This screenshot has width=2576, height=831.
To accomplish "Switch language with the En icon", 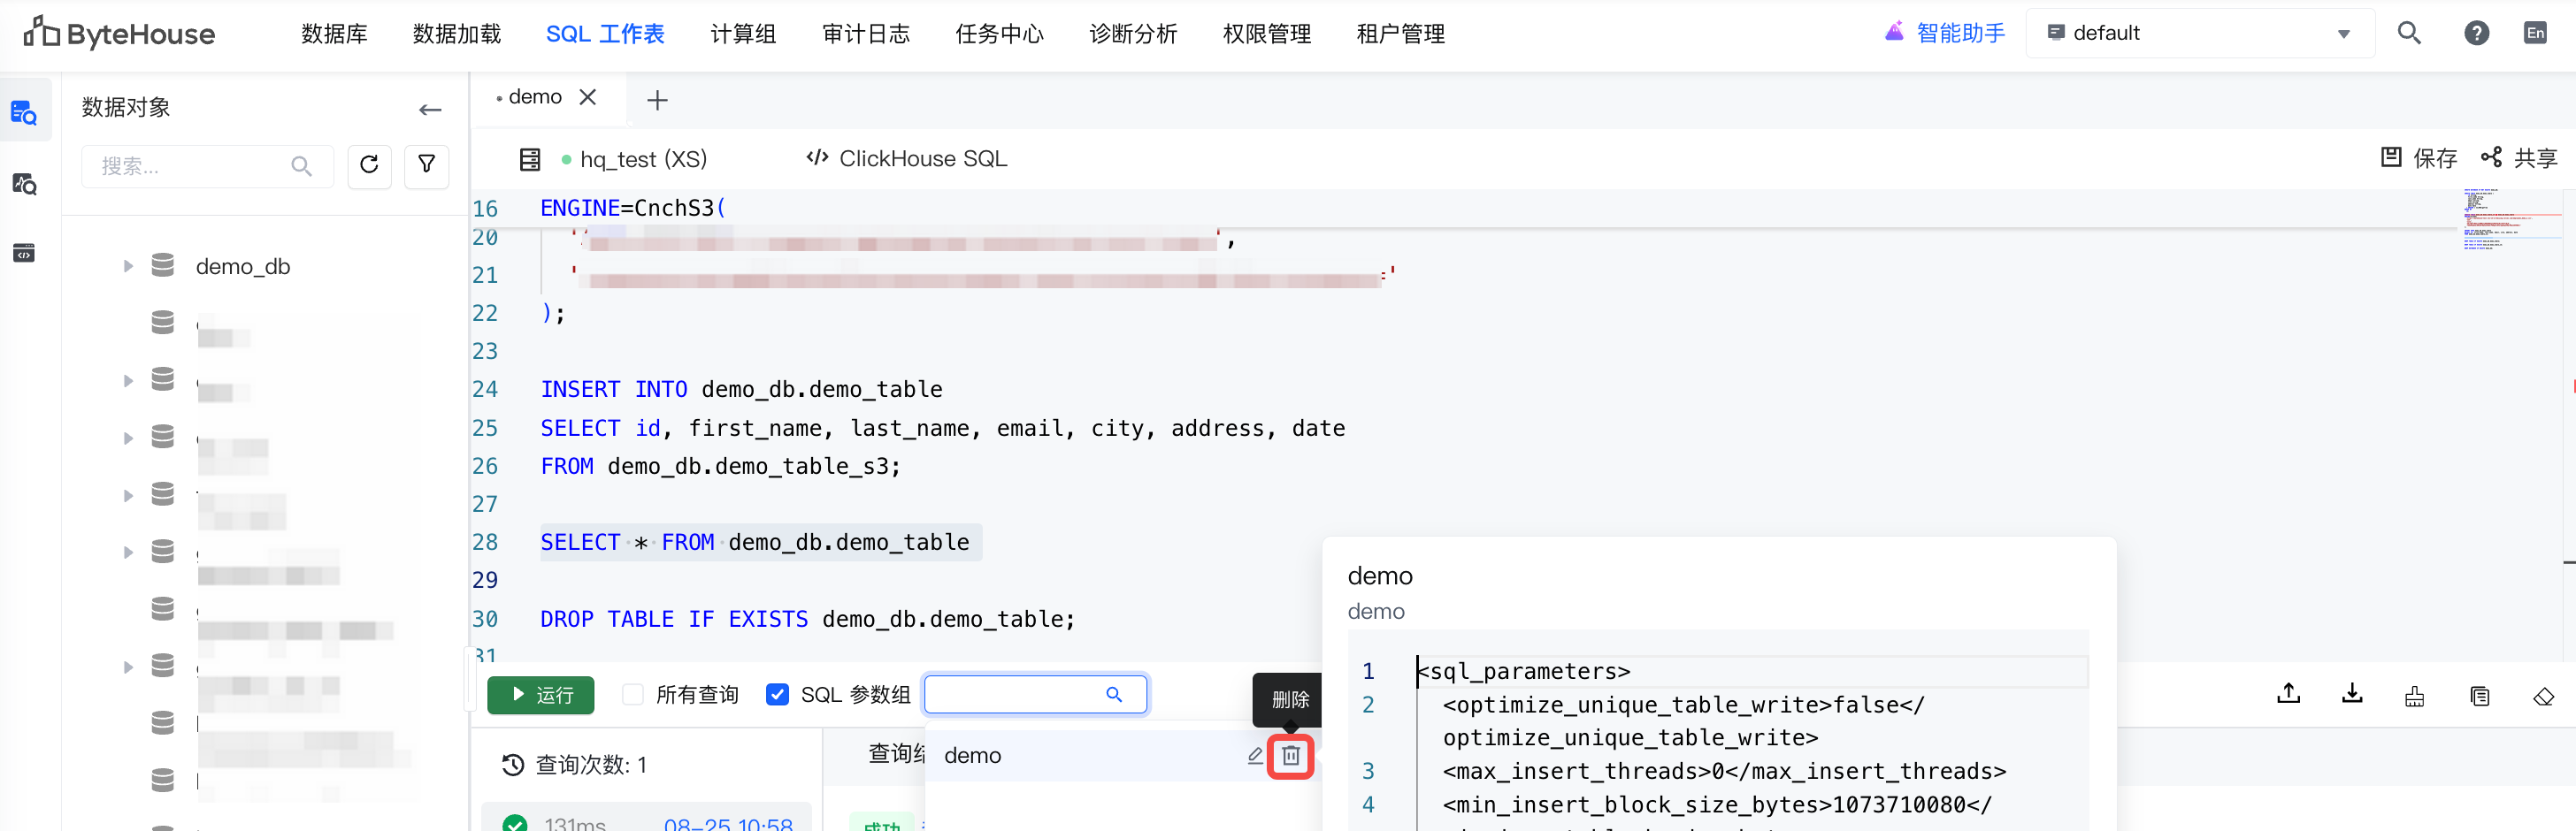I will (2535, 33).
